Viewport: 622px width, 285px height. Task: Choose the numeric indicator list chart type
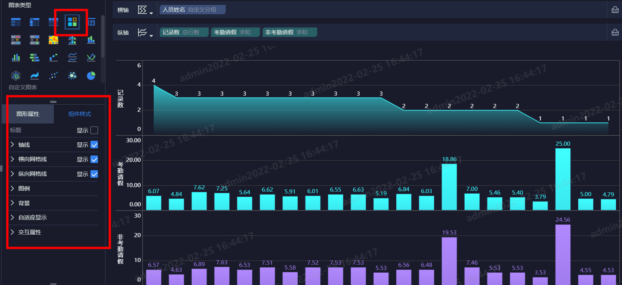coord(16,40)
